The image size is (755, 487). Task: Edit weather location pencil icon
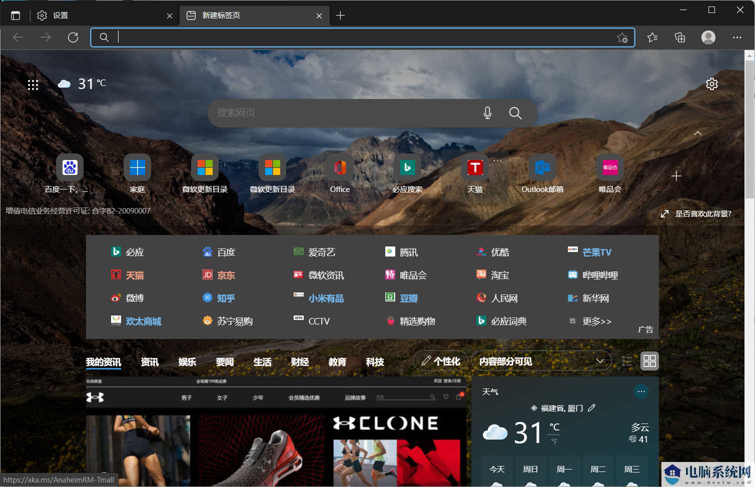click(x=592, y=408)
